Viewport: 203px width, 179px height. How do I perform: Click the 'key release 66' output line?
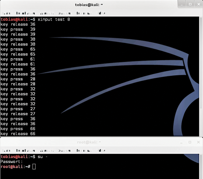tap(18, 134)
